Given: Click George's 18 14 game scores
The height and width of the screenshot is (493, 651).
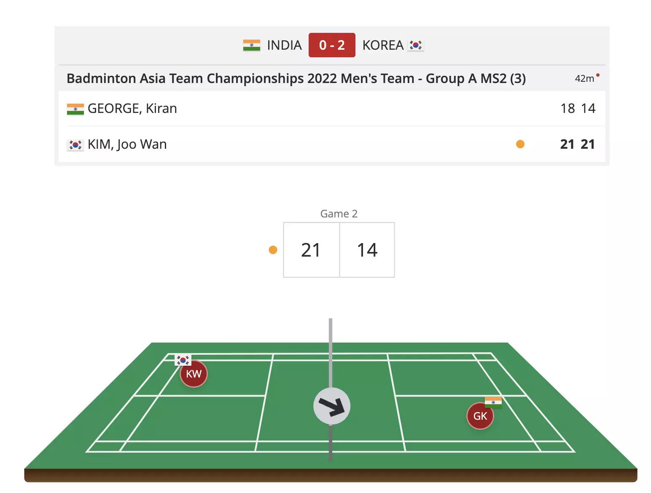Looking at the screenshot, I should tap(578, 108).
